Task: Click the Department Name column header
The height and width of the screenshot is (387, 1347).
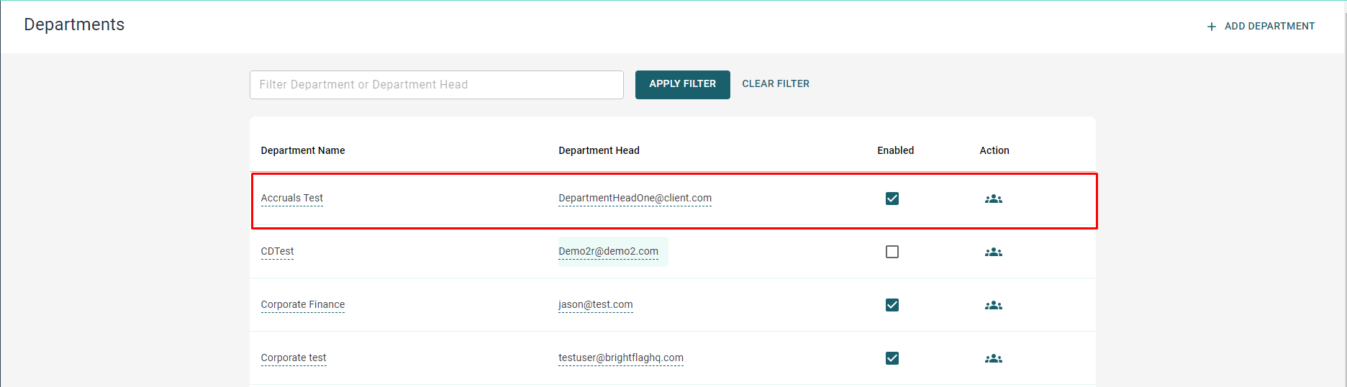Action: coord(303,150)
